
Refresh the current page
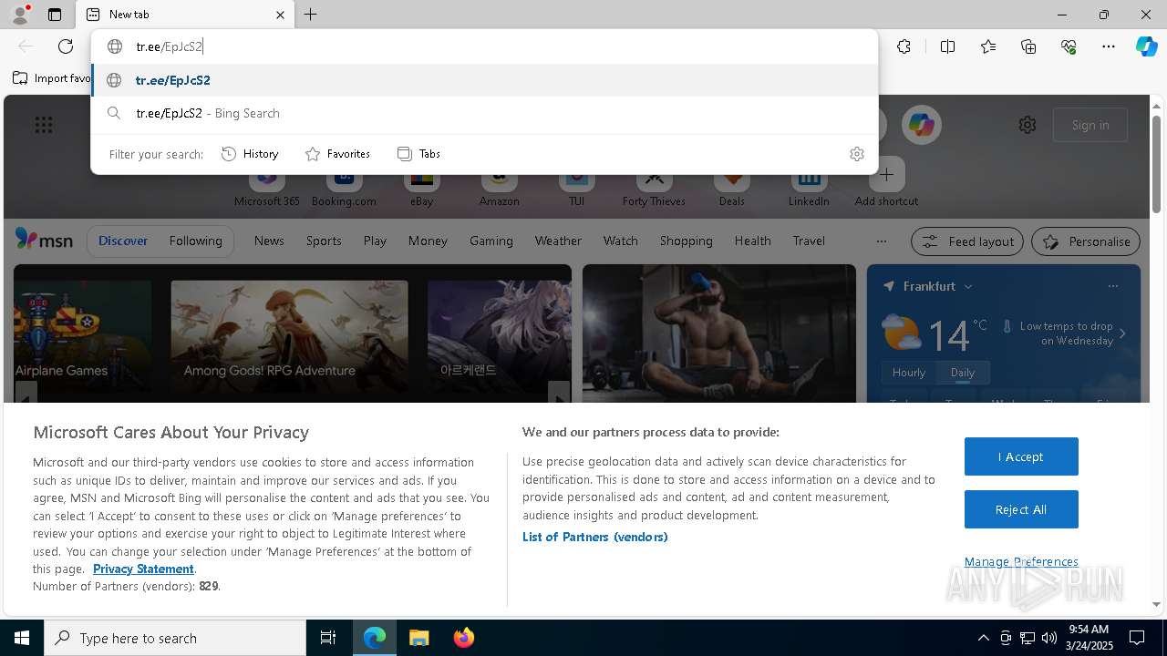click(66, 46)
